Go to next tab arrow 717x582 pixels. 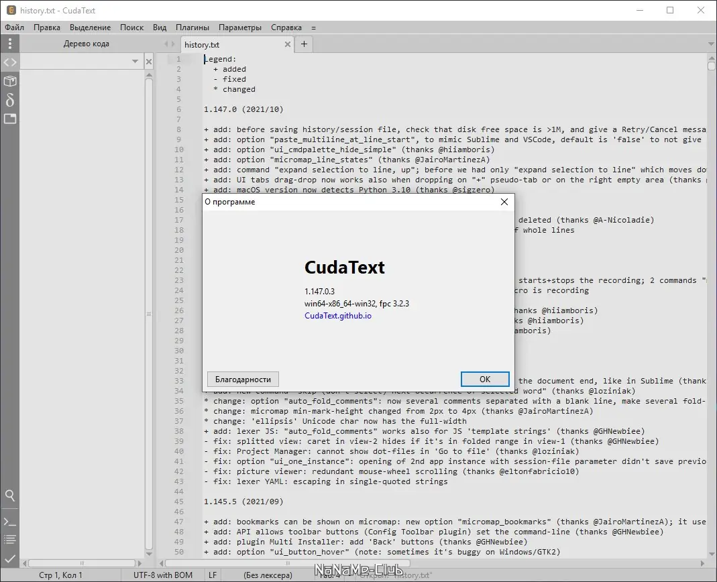pyautogui.click(x=173, y=44)
